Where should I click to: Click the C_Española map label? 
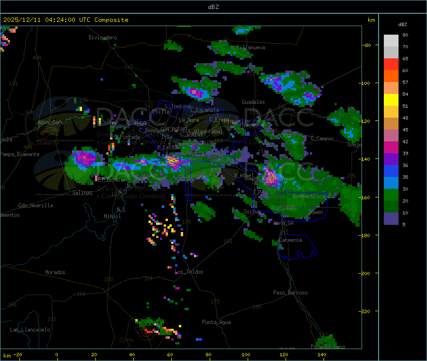click(204, 110)
